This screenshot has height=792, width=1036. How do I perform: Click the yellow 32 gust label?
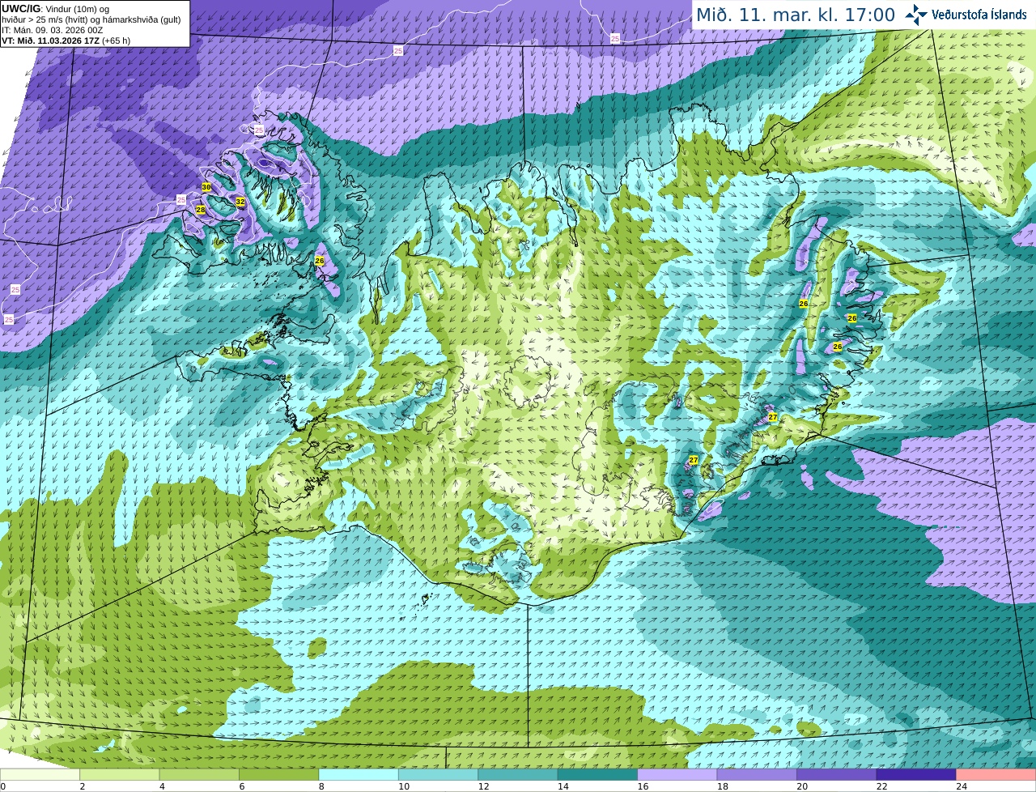pos(240,202)
